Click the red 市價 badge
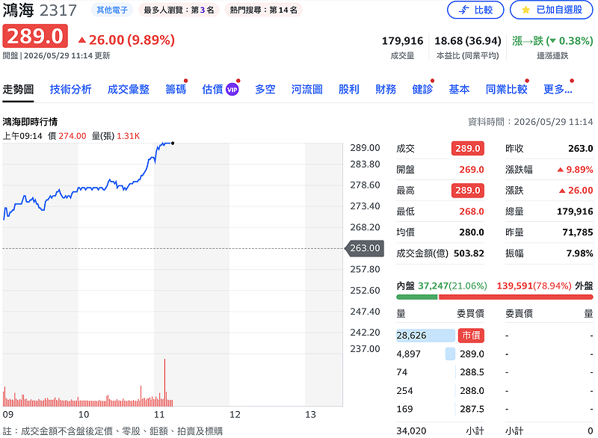The image size is (598, 438). coord(471,336)
